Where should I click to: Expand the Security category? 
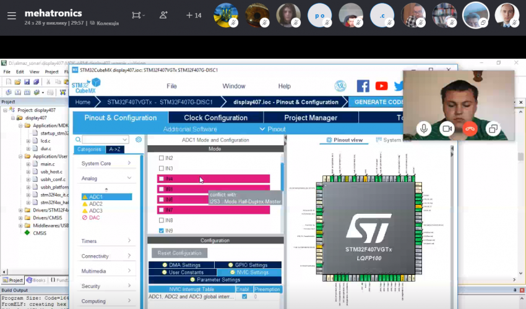click(106, 286)
